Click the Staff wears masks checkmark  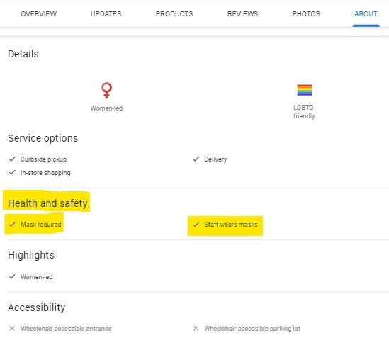[196, 224]
